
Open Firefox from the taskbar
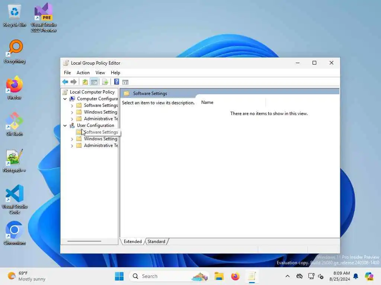[x=235, y=276]
